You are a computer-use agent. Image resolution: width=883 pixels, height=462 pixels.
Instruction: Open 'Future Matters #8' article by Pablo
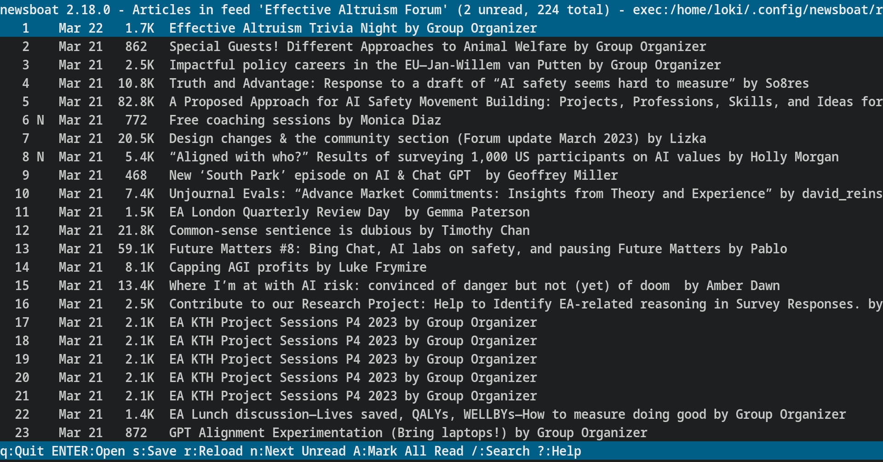coord(478,249)
